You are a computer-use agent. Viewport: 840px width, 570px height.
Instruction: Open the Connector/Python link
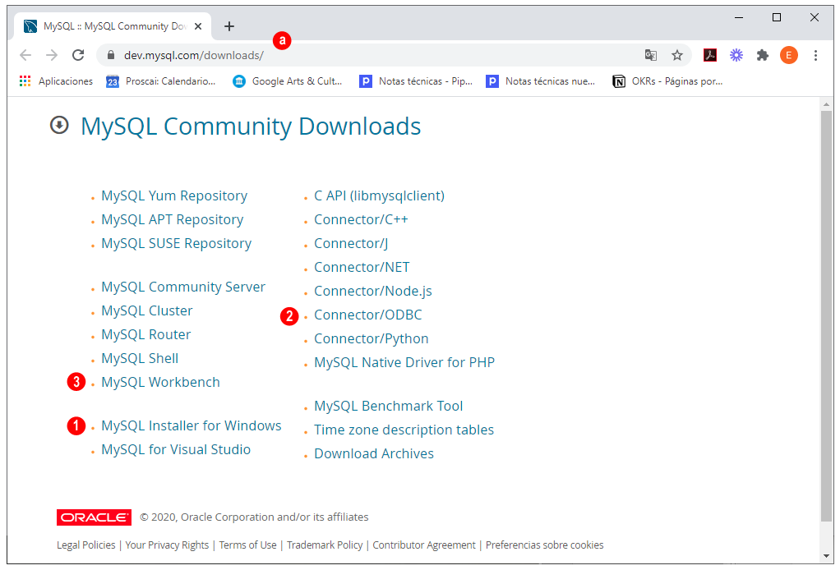point(372,338)
